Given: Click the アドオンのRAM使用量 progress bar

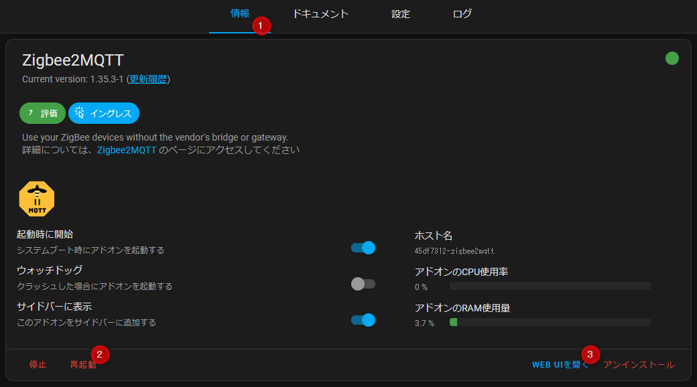Looking at the screenshot, I should [x=550, y=322].
